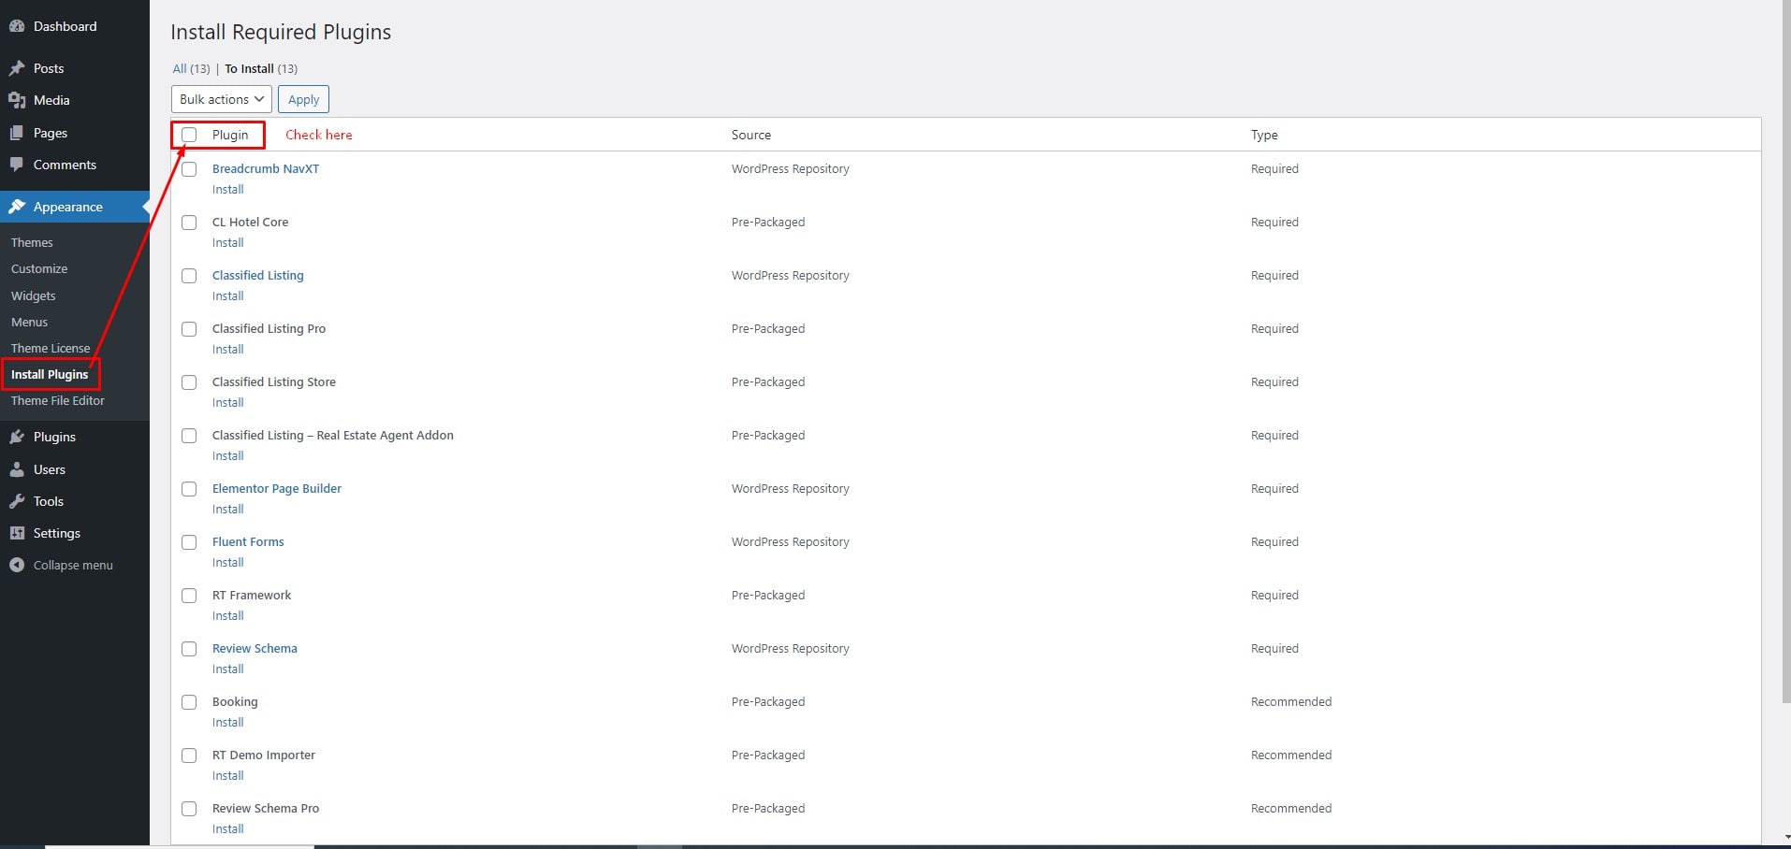Click Install under Booking

pyautogui.click(x=228, y=722)
